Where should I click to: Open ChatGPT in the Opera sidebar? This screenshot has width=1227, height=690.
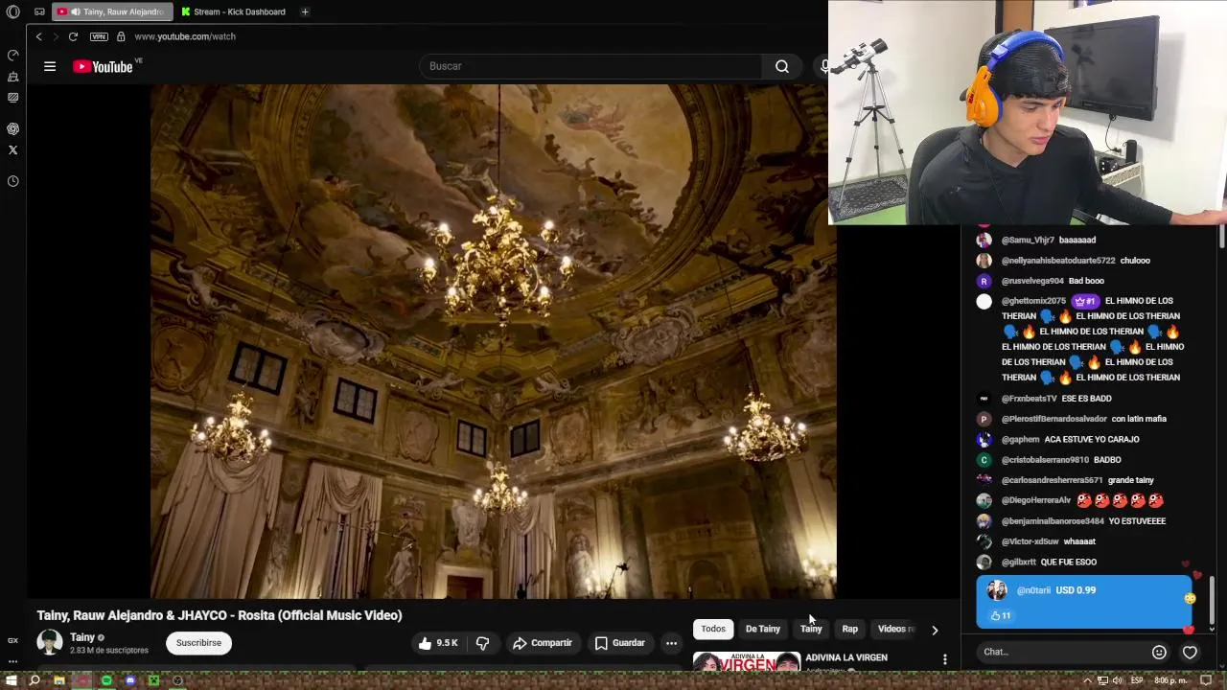pyautogui.click(x=12, y=128)
